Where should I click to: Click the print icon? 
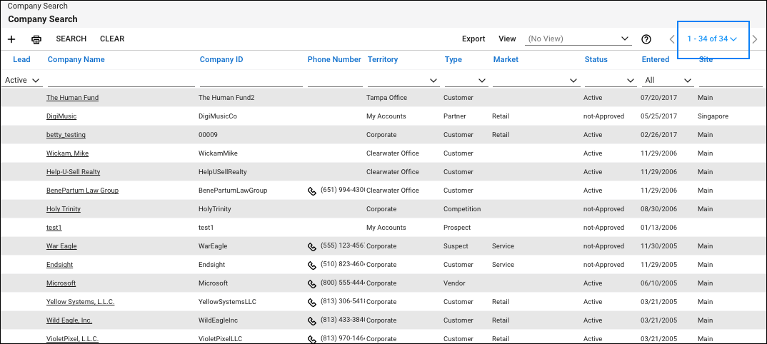[36, 39]
